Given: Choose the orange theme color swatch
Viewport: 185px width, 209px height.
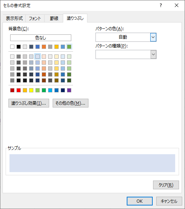Looking at the screenshot, I should pyautogui.click(x=44, y=47).
